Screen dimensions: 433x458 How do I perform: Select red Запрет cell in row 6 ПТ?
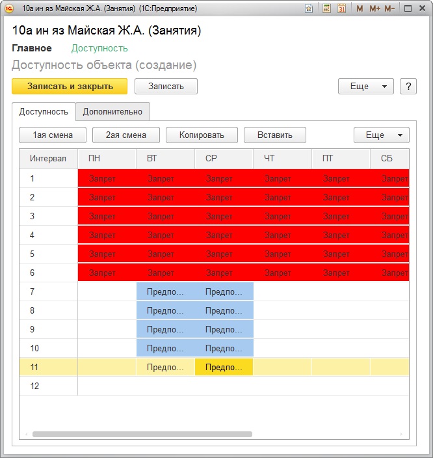341,273
